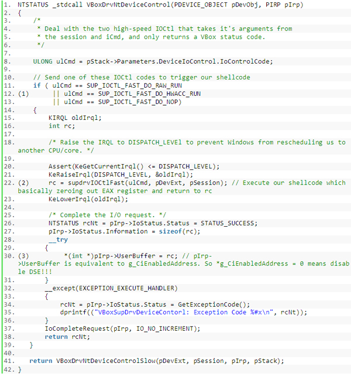The width and height of the screenshot is (351, 374).
Task: Select SUP_IOCTL_FAST_DO_HWACC_RUN constant
Action: coord(150,93)
